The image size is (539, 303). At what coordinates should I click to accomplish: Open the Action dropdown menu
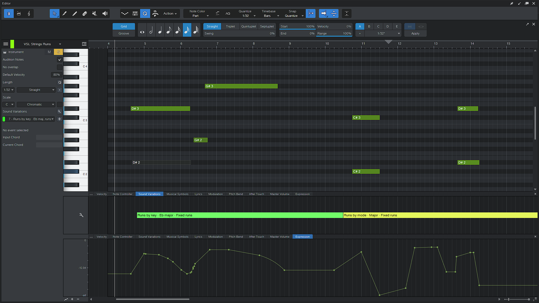170,13
